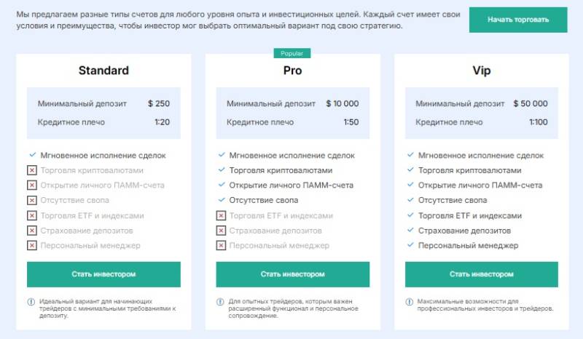The width and height of the screenshot is (583, 339).
Task: Click the Начать торговать button
Action: pos(518,20)
